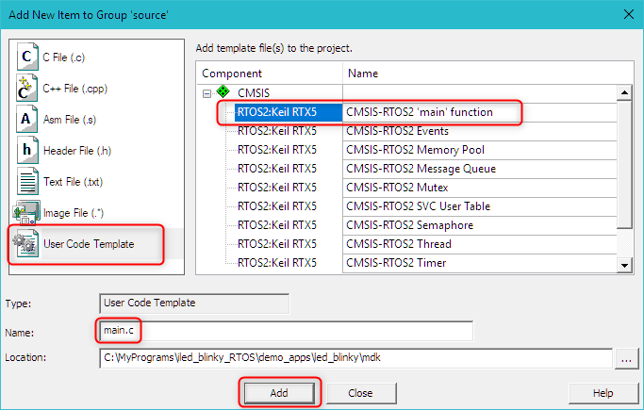Click RTOS2:Keil RTX5 beside Events
The image size is (644, 410).
[277, 131]
